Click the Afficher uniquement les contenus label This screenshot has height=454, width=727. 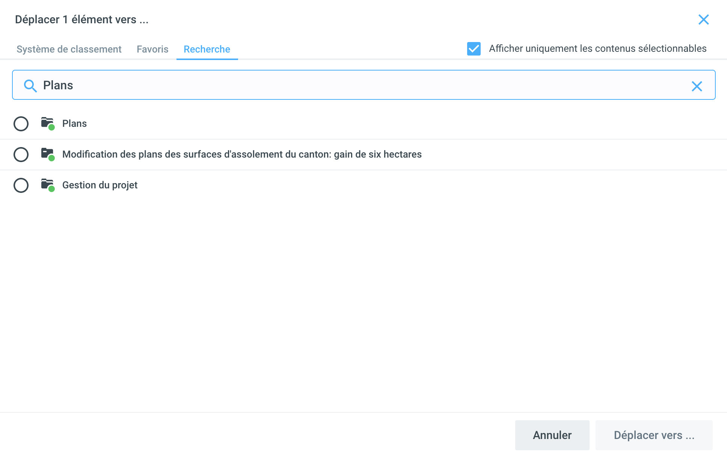click(x=597, y=48)
